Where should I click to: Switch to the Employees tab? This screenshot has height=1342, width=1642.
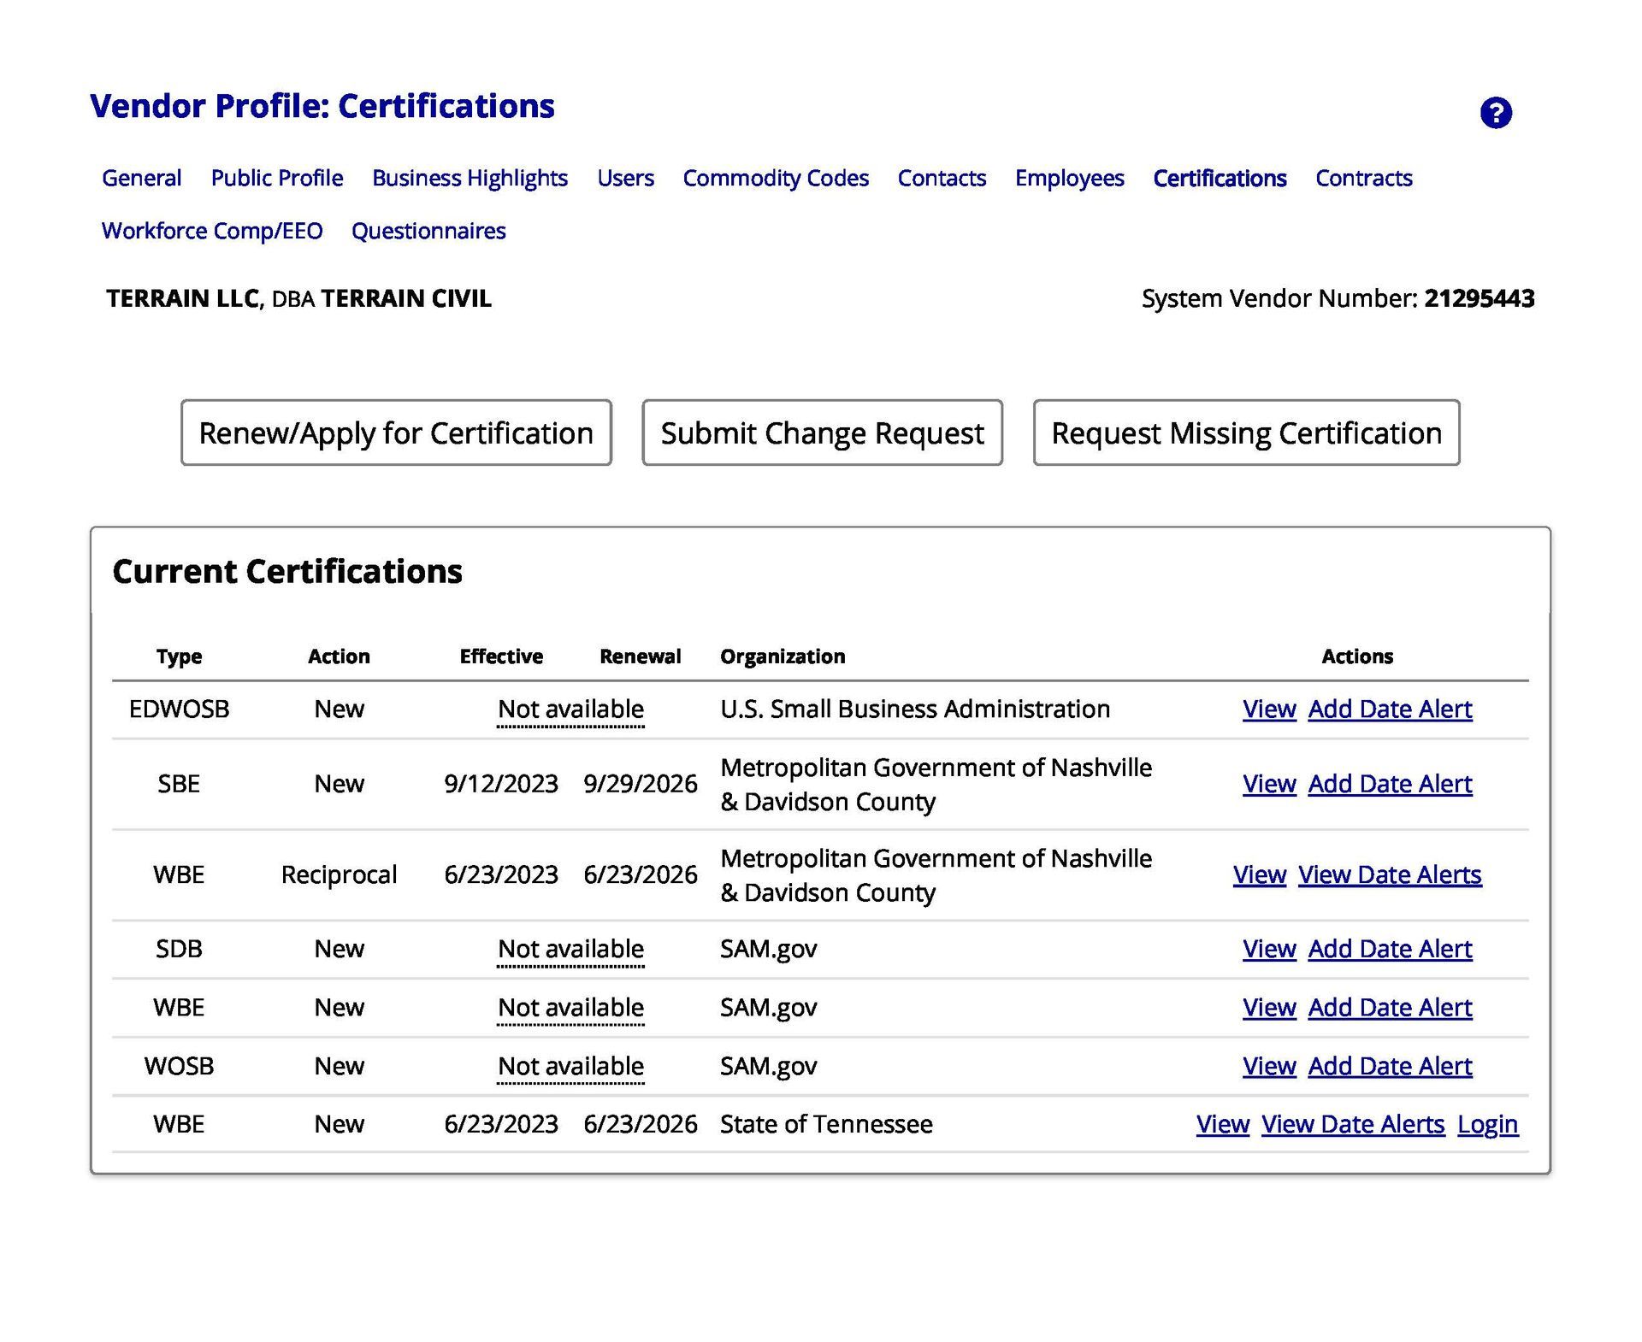click(x=1069, y=178)
